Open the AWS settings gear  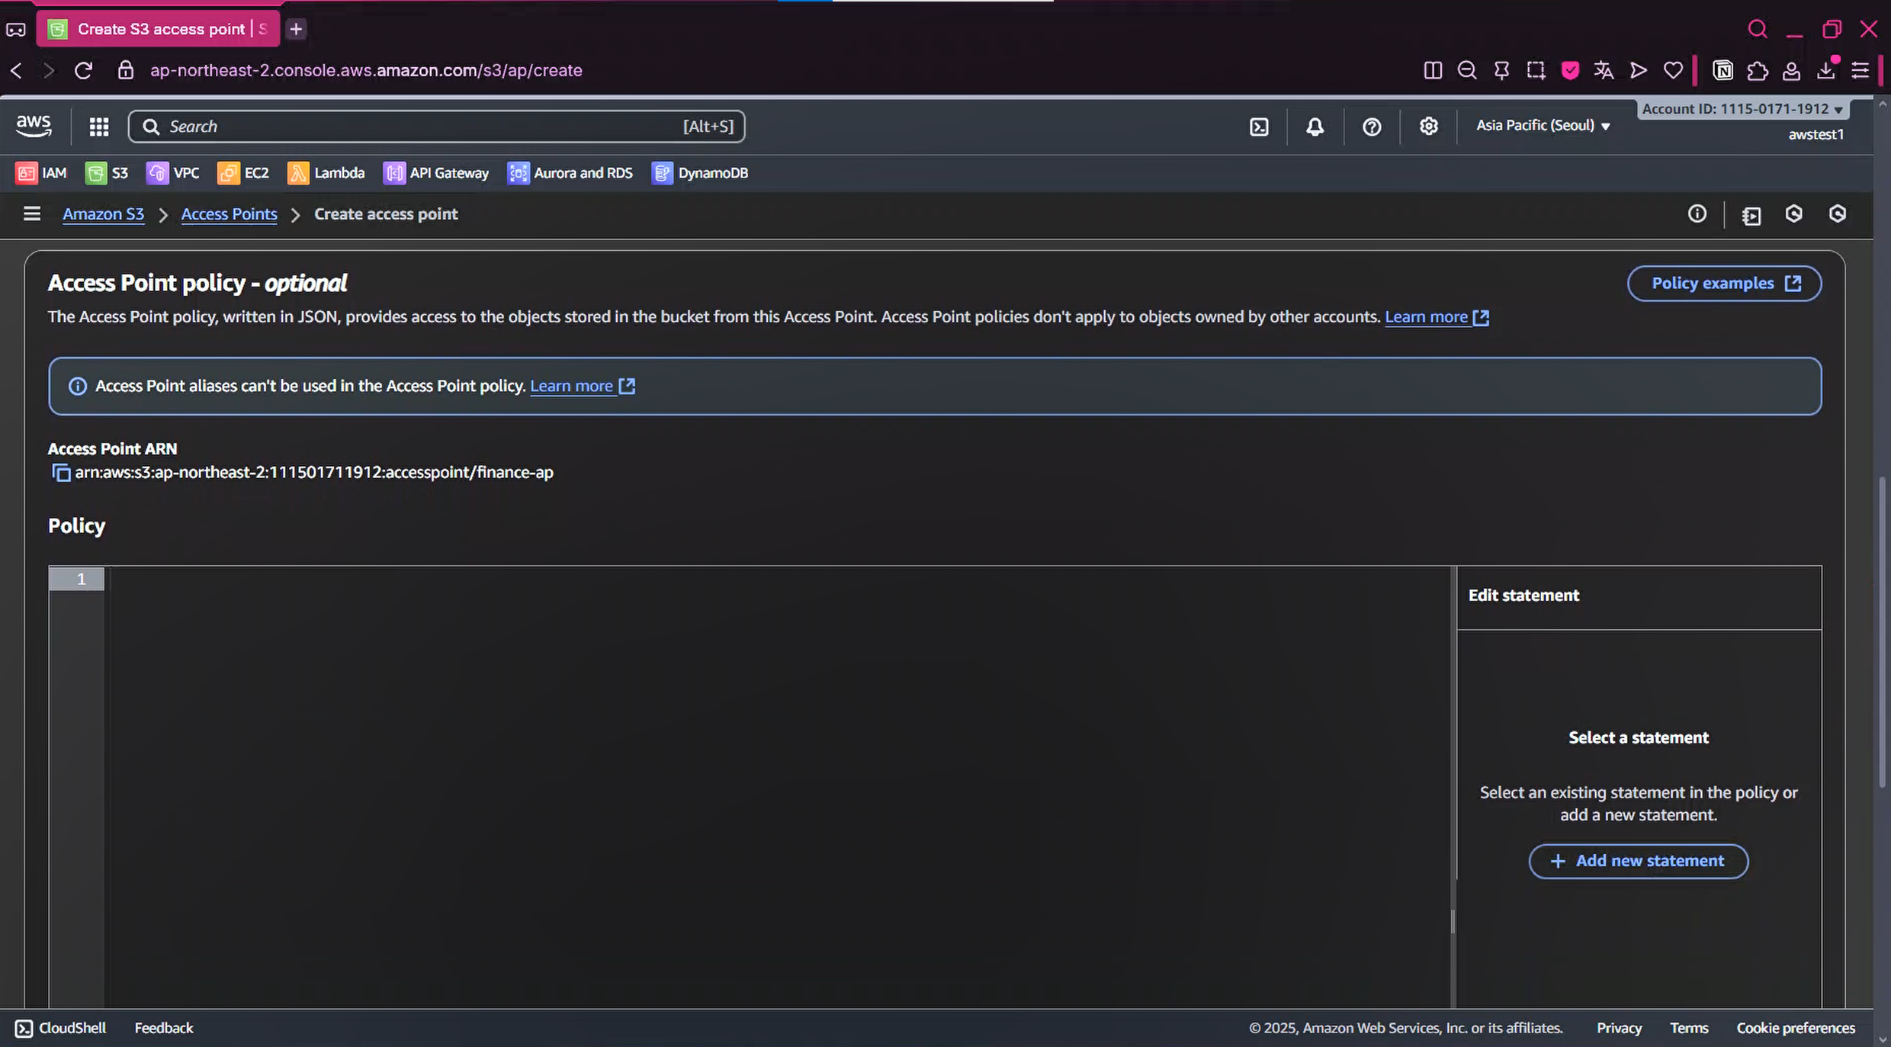point(1428,127)
